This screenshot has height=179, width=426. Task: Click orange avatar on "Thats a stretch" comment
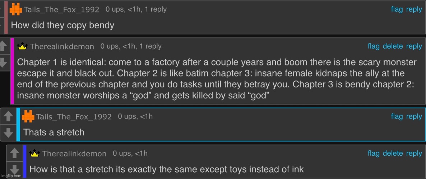(28, 116)
